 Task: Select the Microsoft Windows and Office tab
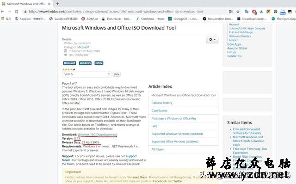26,4
